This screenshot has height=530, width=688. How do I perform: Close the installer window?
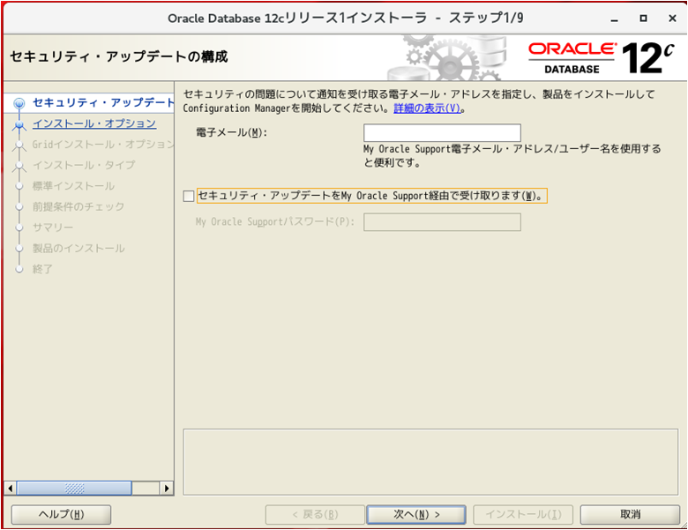pyautogui.click(x=672, y=19)
